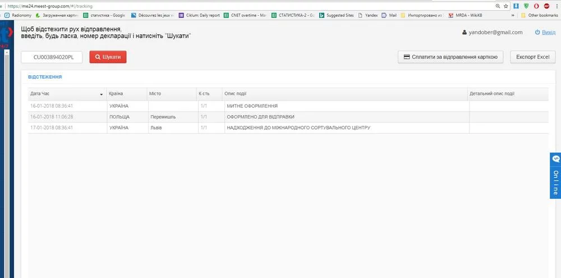Open the СТАТИСТИКА-2 bookmark
Viewport: 561px width, 278px height.
point(293,15)
